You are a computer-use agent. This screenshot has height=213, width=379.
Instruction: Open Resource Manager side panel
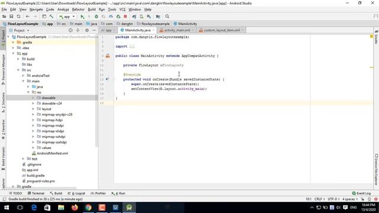point(3,69)
